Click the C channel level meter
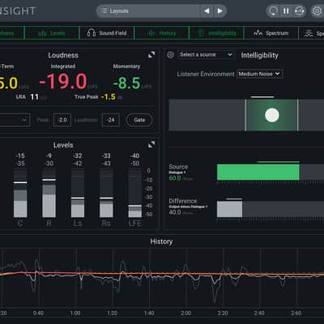The image size is (324, 324). point(20,194)
